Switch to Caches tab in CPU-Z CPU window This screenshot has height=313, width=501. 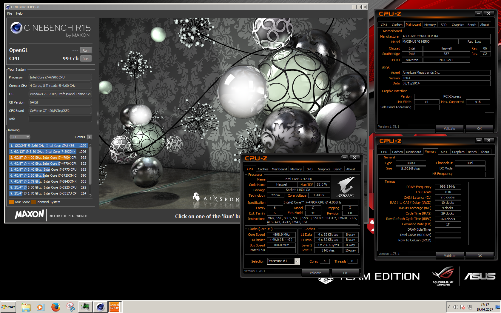pyautogui.click(x=263, y=169)
